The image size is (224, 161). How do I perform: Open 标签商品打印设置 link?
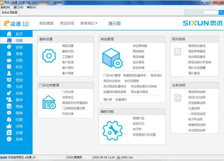(x=144, y=135)
